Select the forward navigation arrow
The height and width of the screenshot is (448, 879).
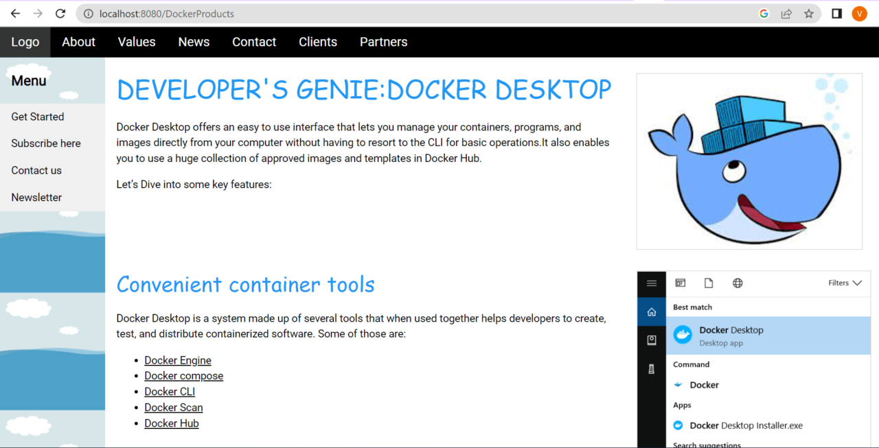tap(38, 13)
